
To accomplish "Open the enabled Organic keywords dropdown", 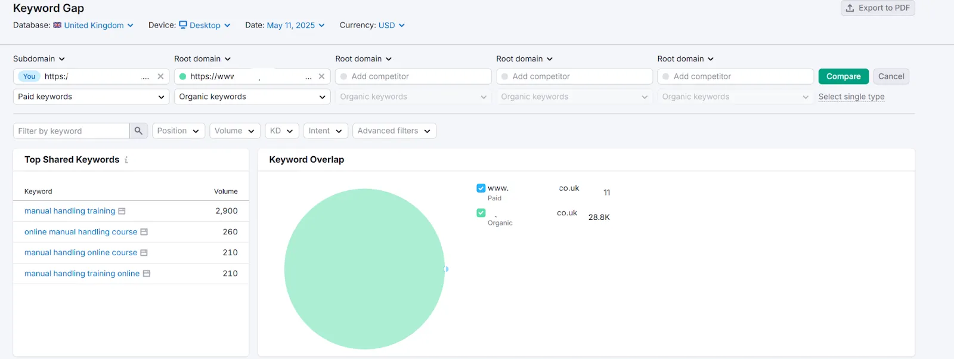I will (x=252, y=97).
